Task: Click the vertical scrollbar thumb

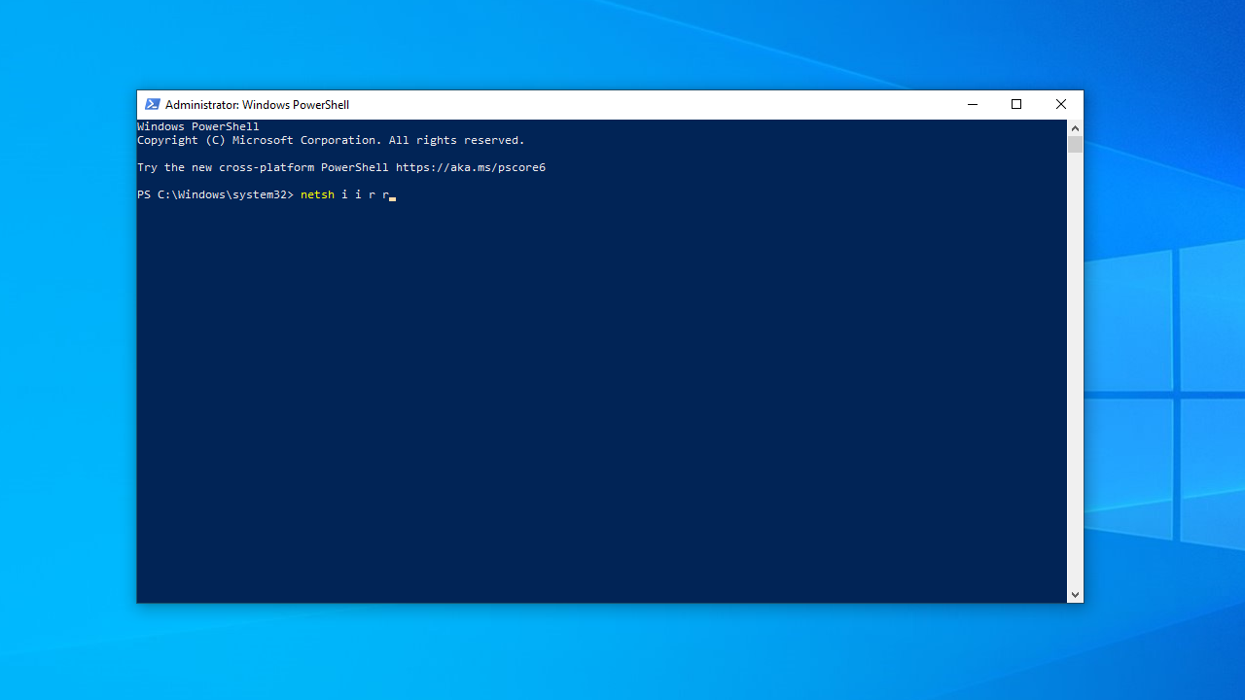Action: pos(1075,145)
